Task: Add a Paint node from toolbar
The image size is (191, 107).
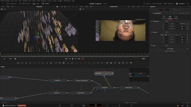Action: [x=30, y=63]
